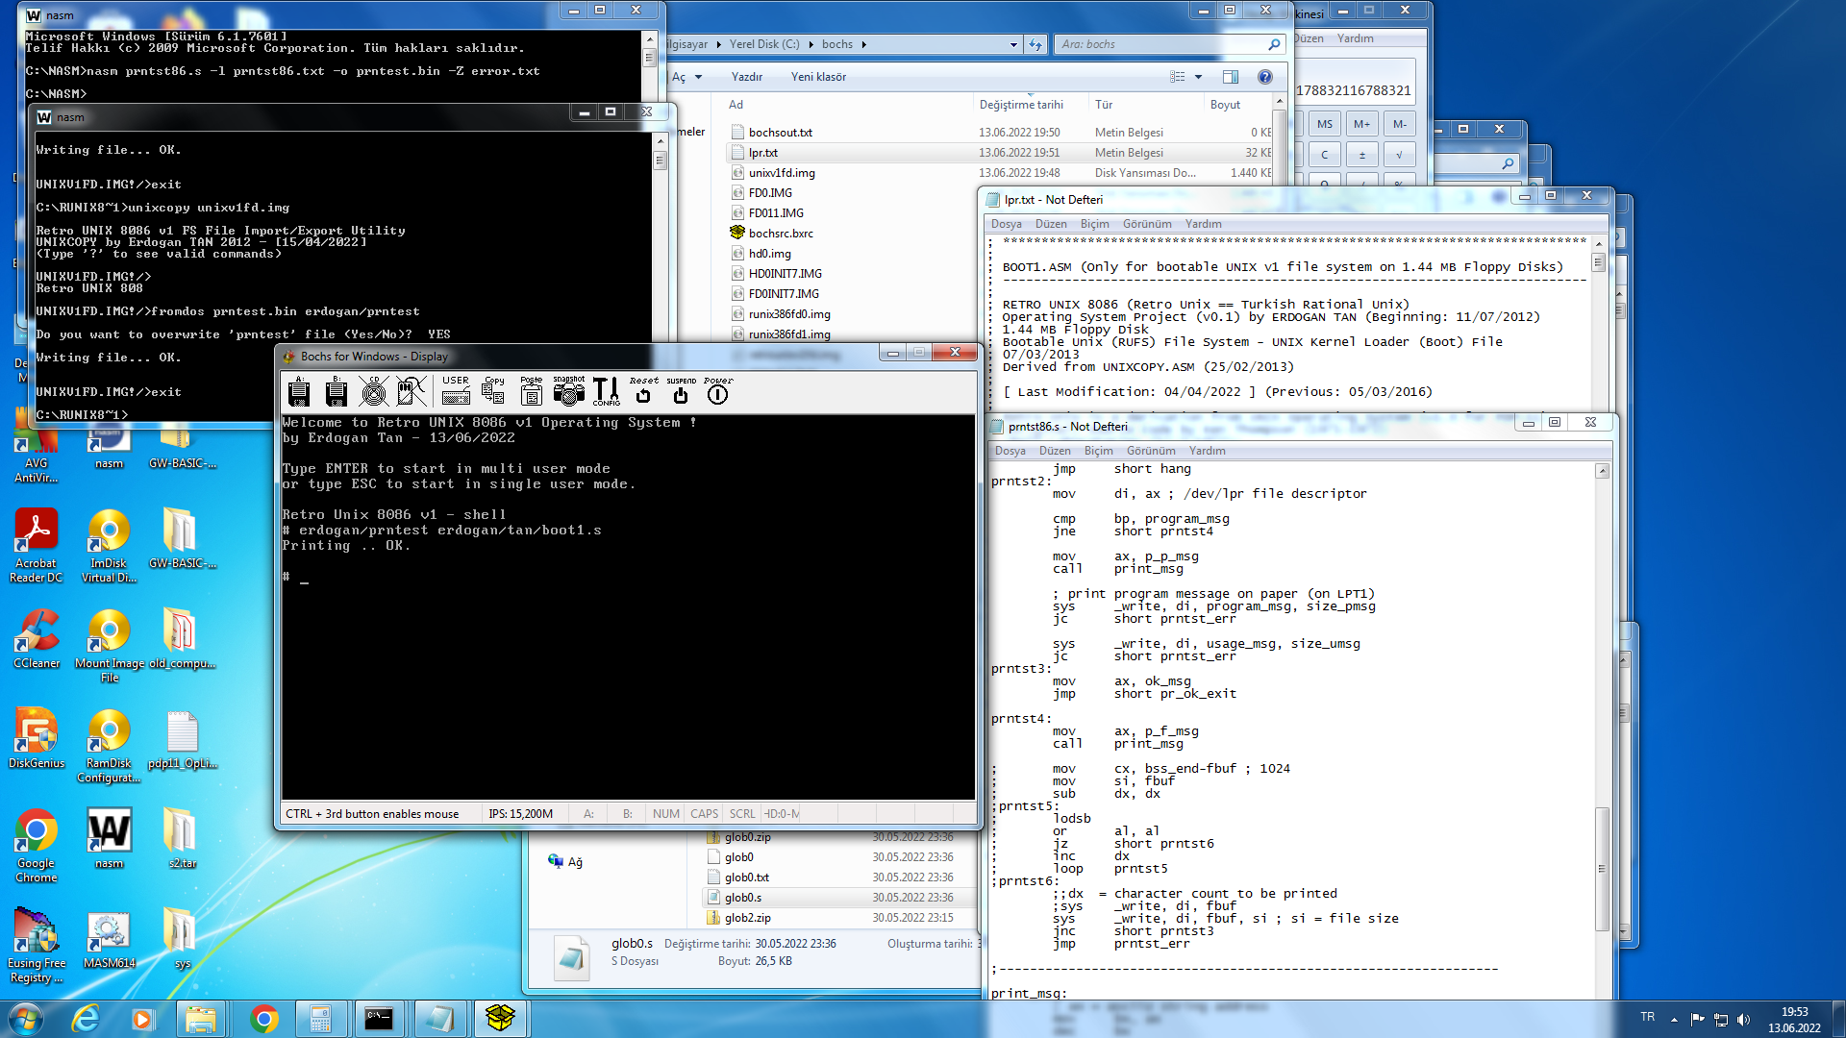Open the Explorer help icon
Viewport: 1846px width, 1038px height.
coord(1265,77)
